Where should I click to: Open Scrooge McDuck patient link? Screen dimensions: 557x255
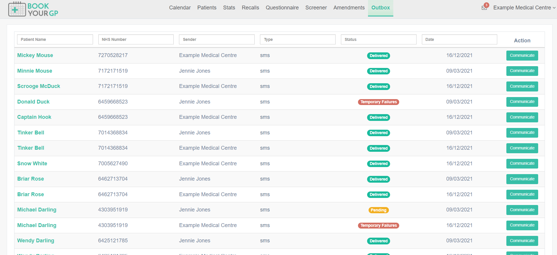[x=39, y=86]
